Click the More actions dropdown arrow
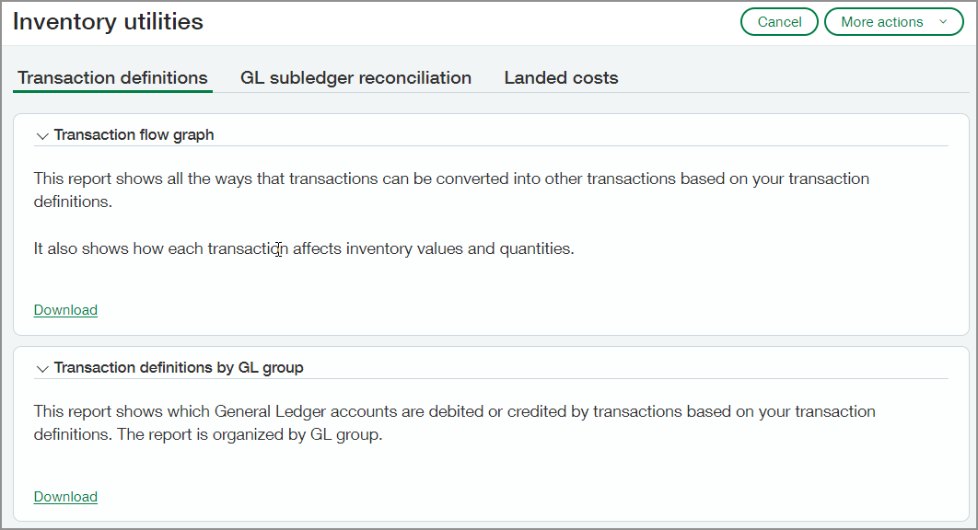 (x=942, y=21)
